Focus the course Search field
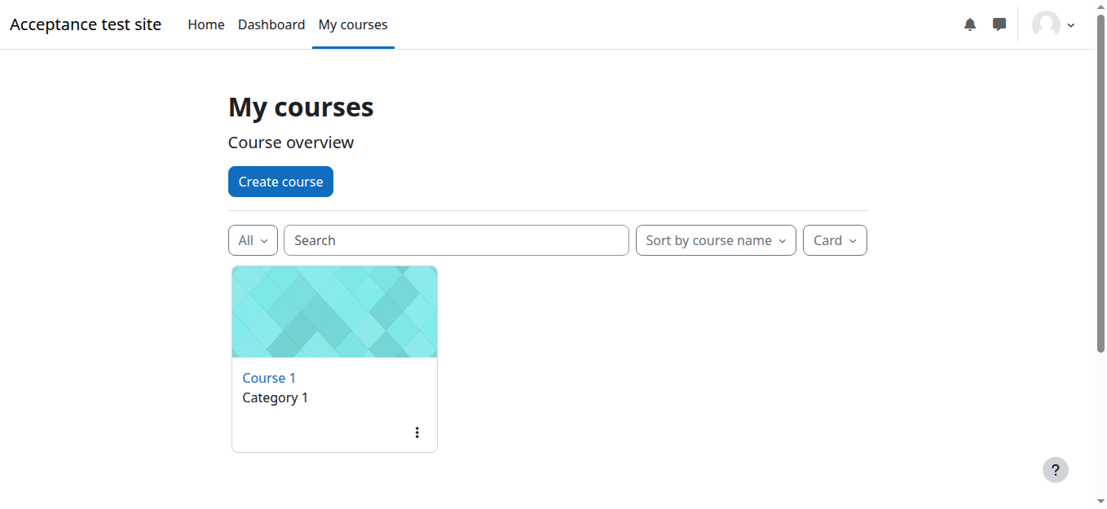 456,240
